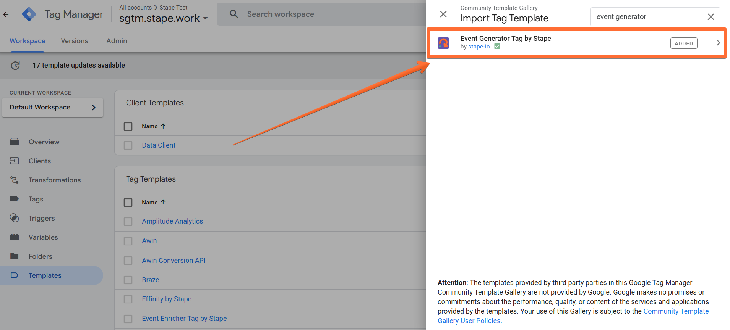Click the ADDED button
Image resolution: width=730 pixels, height=330 pixels.
click(x=684, y=43)
